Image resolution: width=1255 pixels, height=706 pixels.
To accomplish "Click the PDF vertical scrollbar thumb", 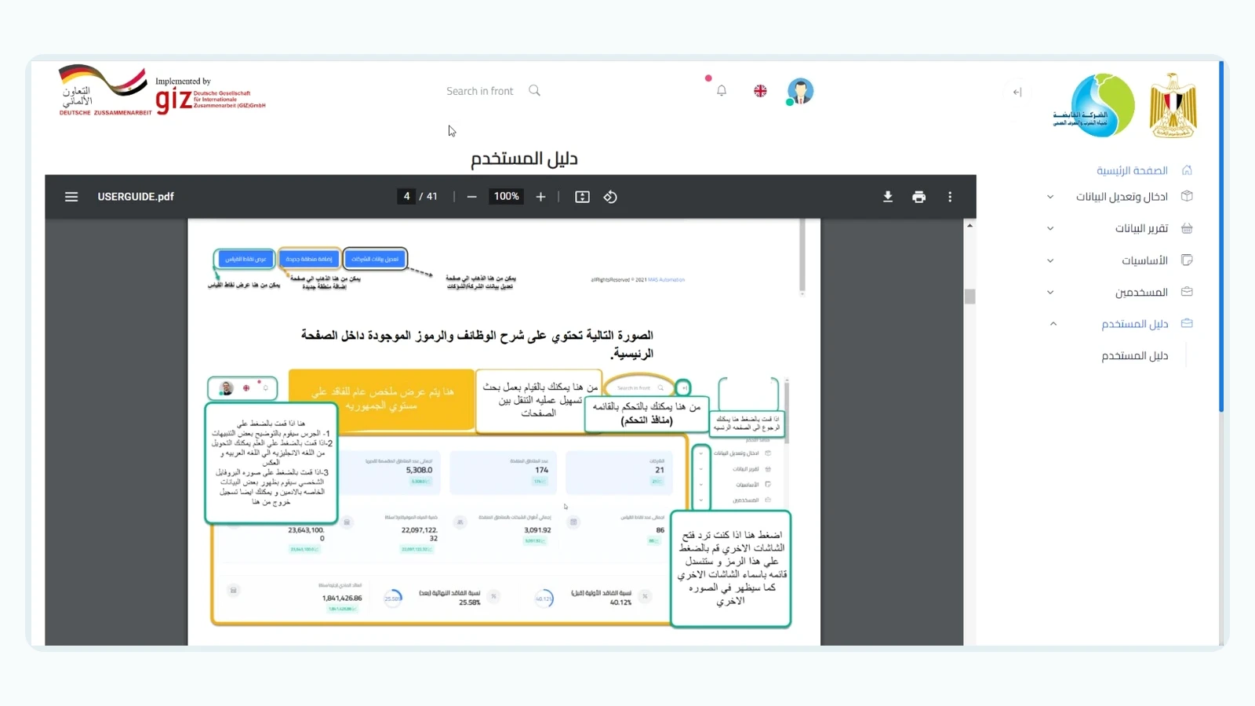I will click(970, 297).
